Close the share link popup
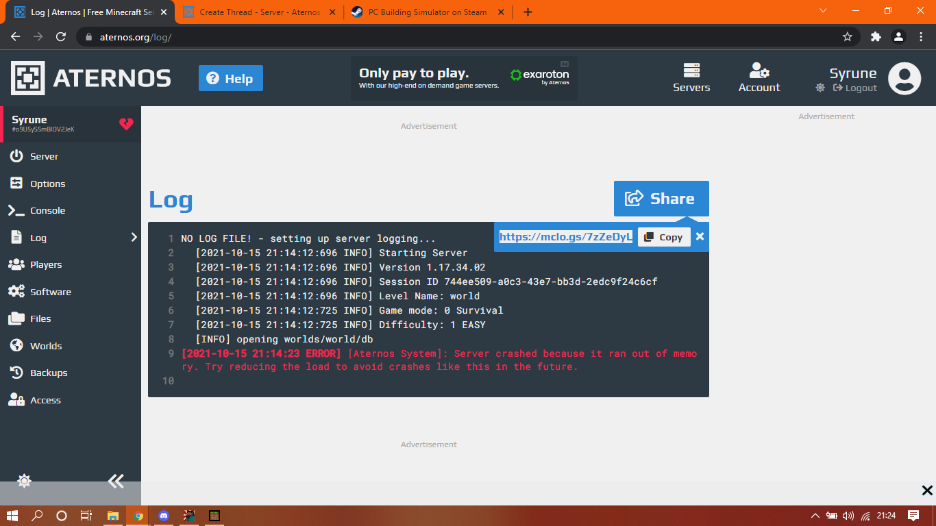This screenshot has height=526, width=936. [x=700, y=236]
